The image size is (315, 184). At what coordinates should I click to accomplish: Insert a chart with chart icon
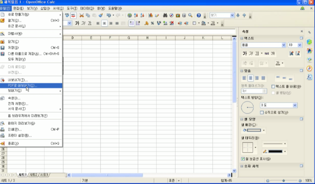pyautogui.click(x=151, y=15)
